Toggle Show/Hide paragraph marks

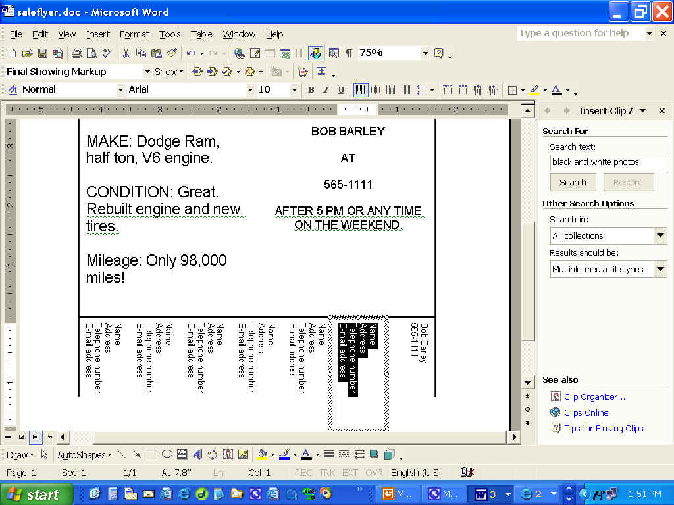(x=348, y=53)
